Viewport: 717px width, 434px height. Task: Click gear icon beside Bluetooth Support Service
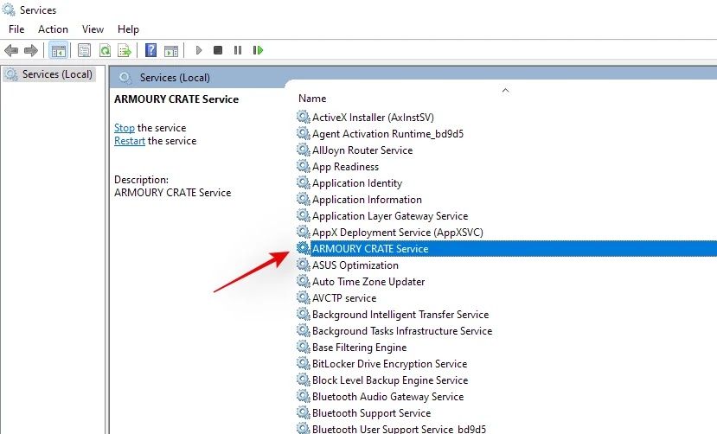304,413
